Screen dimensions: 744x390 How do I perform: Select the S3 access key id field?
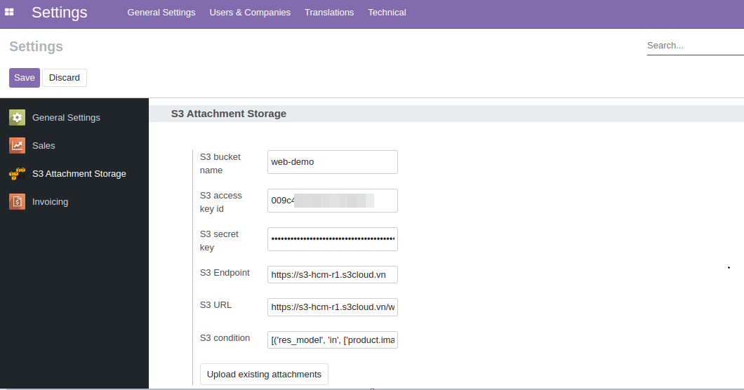[x=332, y=201]
